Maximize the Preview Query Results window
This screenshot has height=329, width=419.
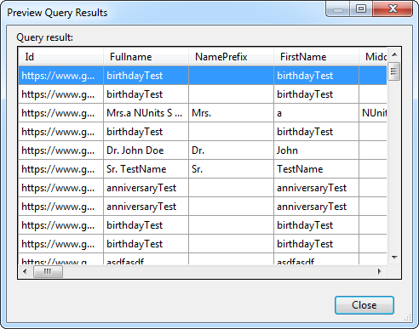point(361,9)
